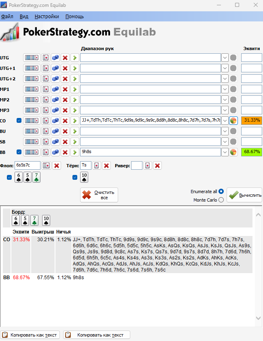The width and height of the screenshot is (263, 341).
Task: Clear the BB hand with red X
Action: point(65,152)
